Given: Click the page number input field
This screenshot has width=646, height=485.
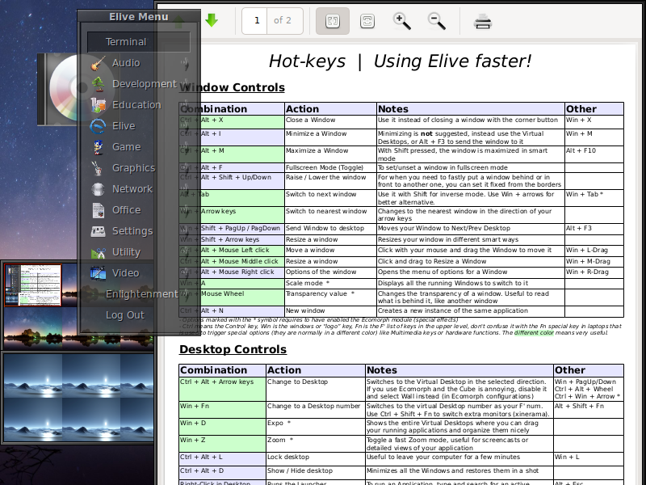Looking at the screenshot, I should [254, 21].
